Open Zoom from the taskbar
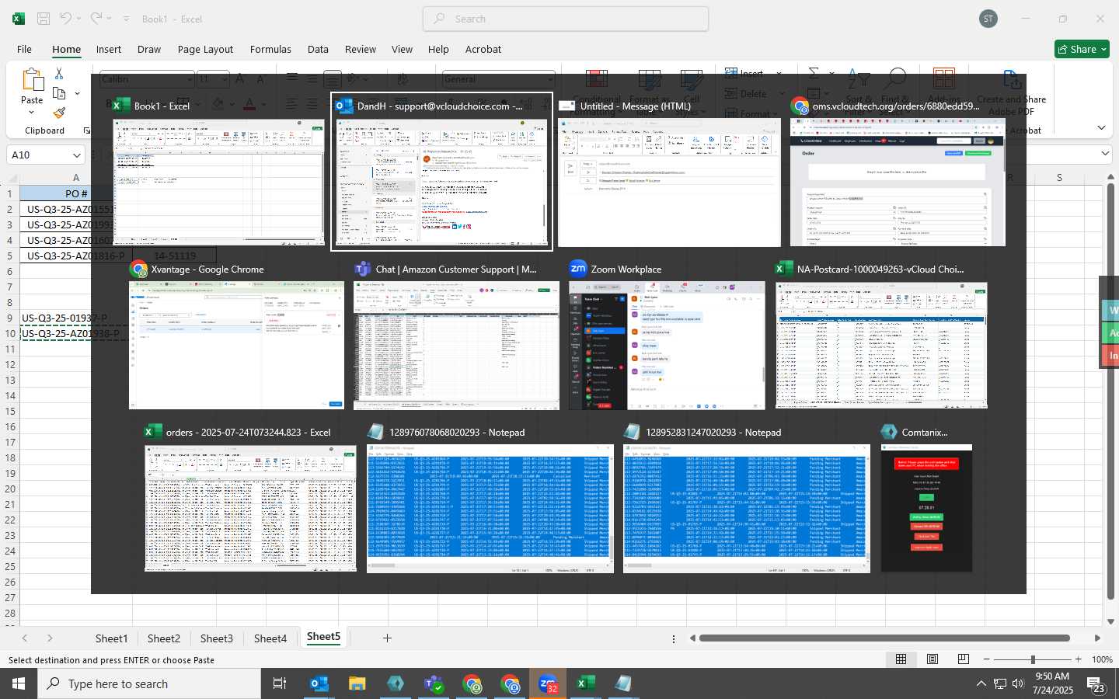 tap(548, 683)
